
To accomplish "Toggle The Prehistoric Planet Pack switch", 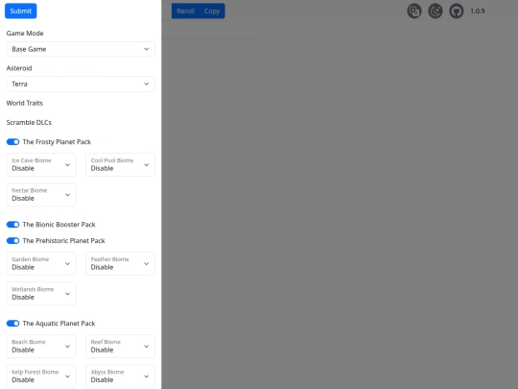I will (x=12, y=241).
